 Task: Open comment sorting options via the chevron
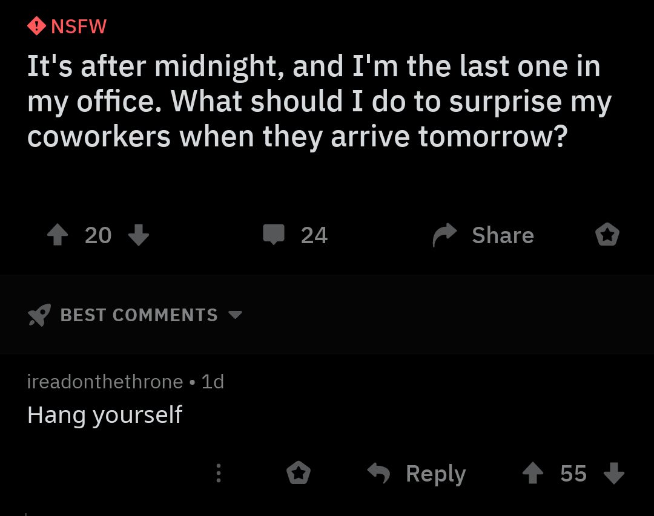(236, 315)
